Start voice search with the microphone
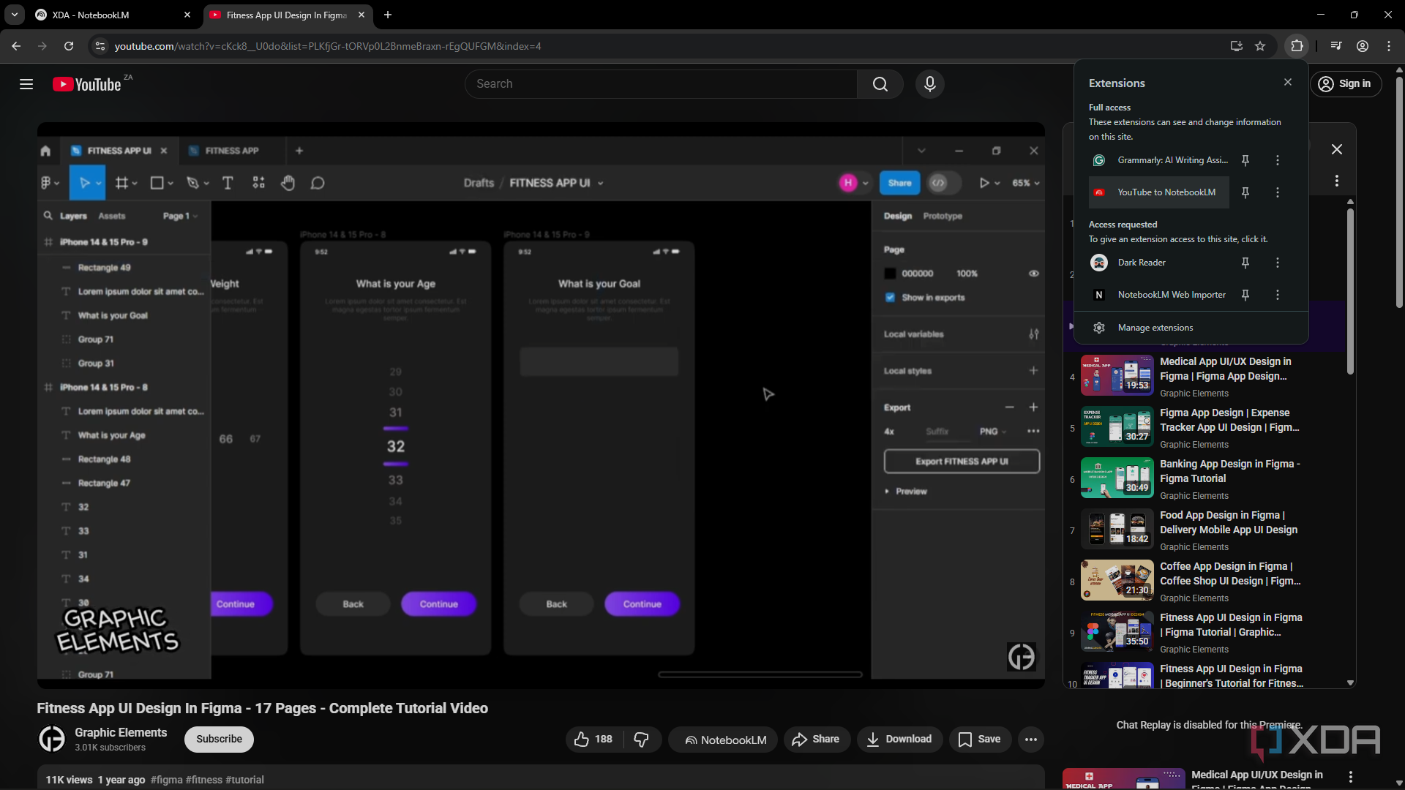1405x790 pixels. [929, 84]
